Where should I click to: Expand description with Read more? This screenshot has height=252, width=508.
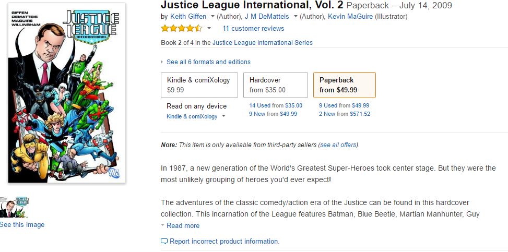[x=183, y=225]
